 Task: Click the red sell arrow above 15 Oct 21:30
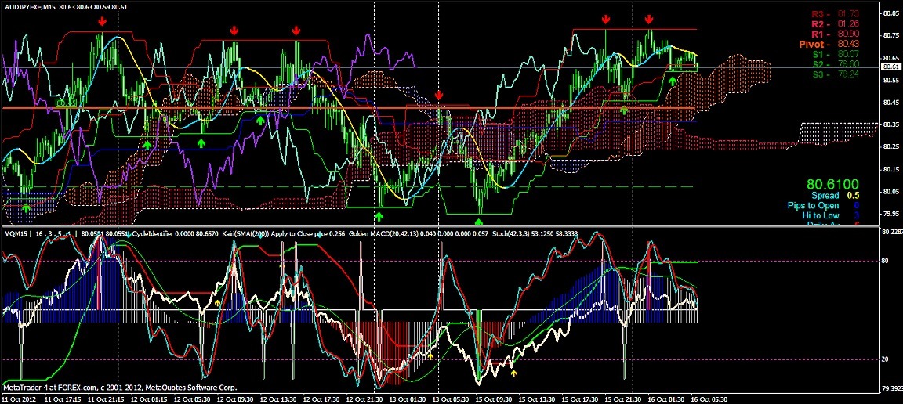click(x=606, y=20)
